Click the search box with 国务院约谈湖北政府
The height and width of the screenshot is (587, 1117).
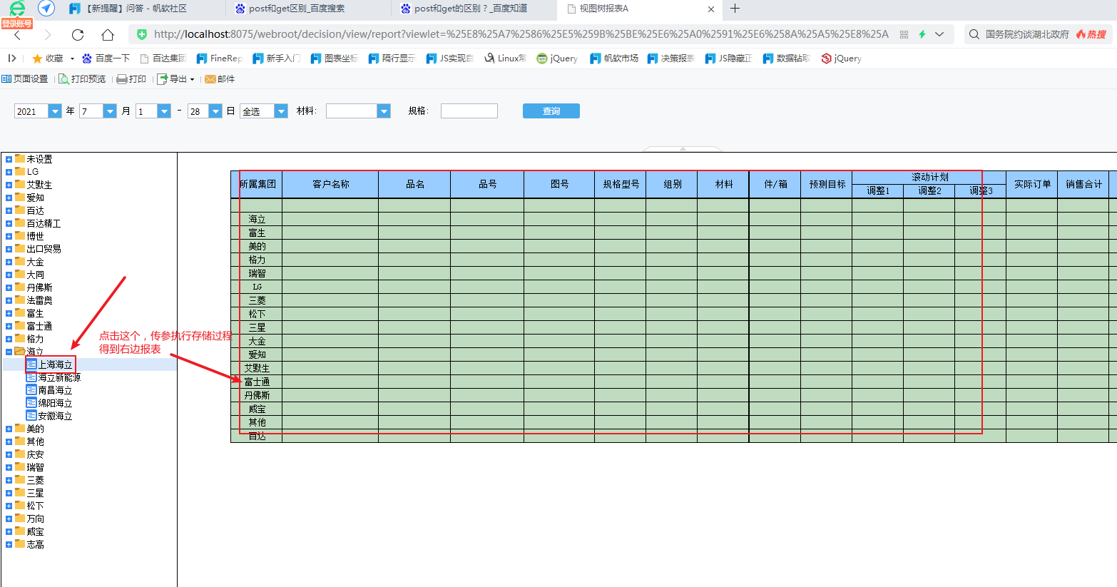pyautogui.click(x=1027, y=34)
